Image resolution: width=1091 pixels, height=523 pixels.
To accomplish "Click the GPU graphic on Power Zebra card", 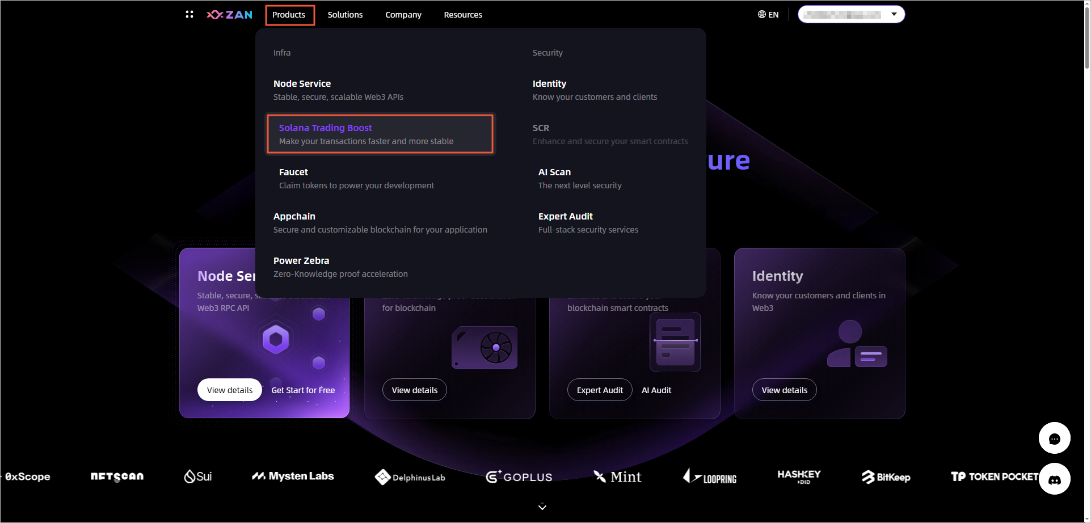I will tap(485, 347).
